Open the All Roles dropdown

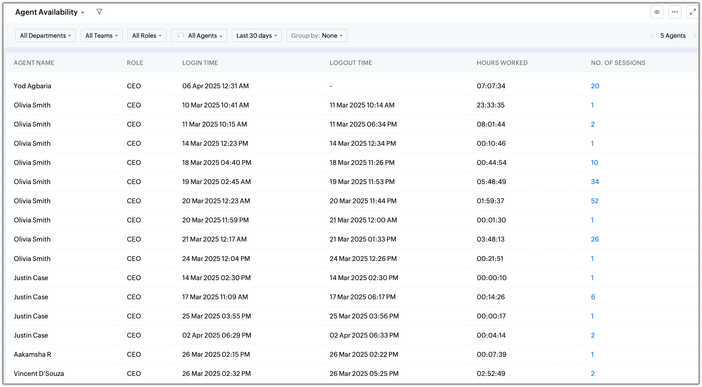[147, 36]
